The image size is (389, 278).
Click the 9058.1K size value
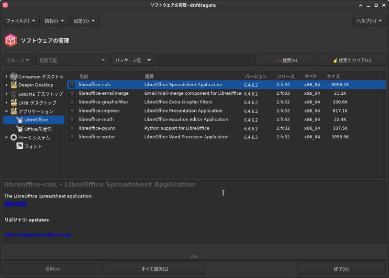340,85
